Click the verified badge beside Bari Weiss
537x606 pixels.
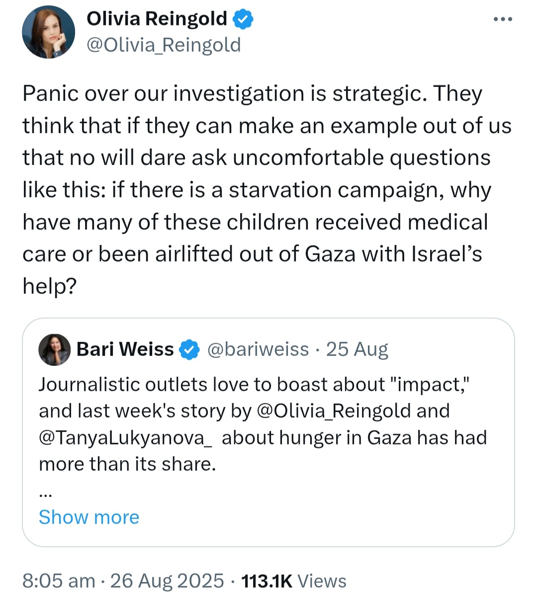189,349
